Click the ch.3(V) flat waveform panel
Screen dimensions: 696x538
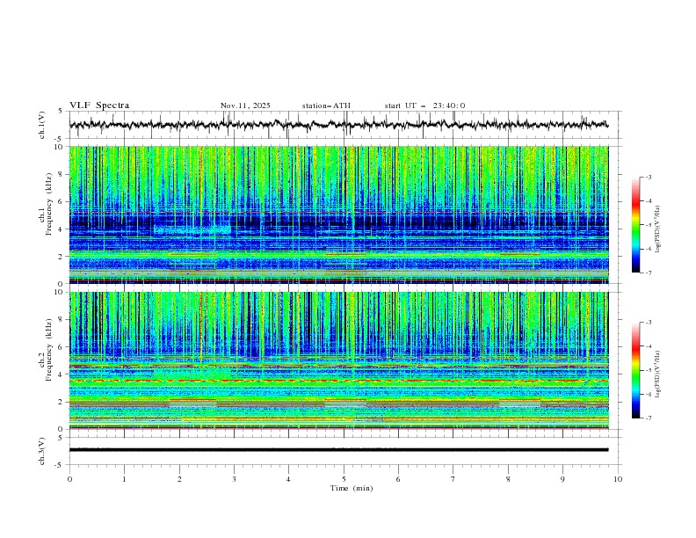coord(343,449)
